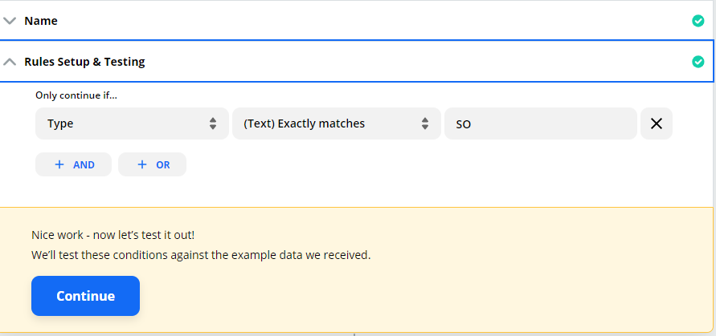716x336 pixels.
Task: Click the up-down arrows beside Exactly matches
Action: click(425, 123)
